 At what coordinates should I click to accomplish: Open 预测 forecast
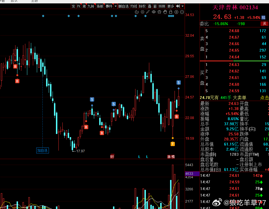click(x=162, y=6)
